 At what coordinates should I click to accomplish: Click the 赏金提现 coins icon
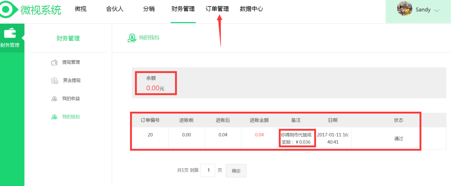pyautogui.click(x=54, y=81)
